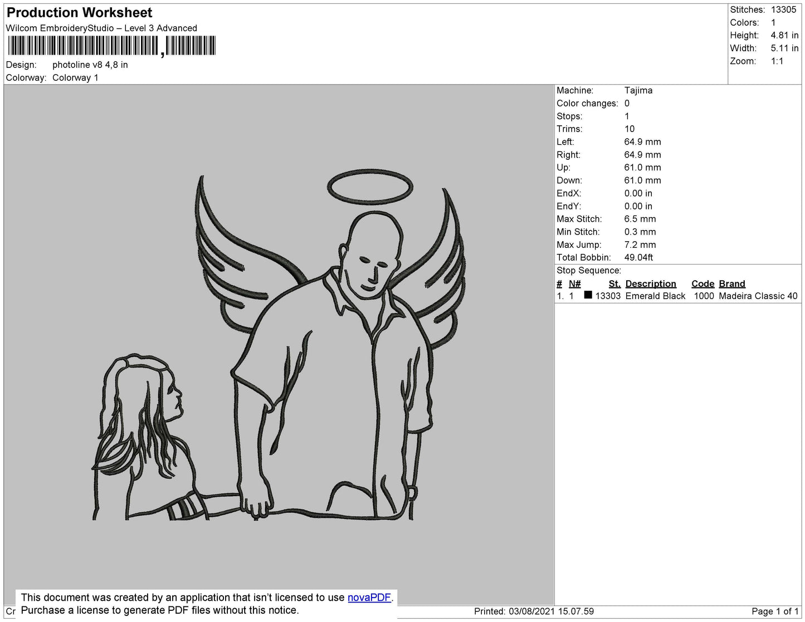Screen dimensions: 805x622
Task: Click the 'Brand' column header
Action: point(732,283)
